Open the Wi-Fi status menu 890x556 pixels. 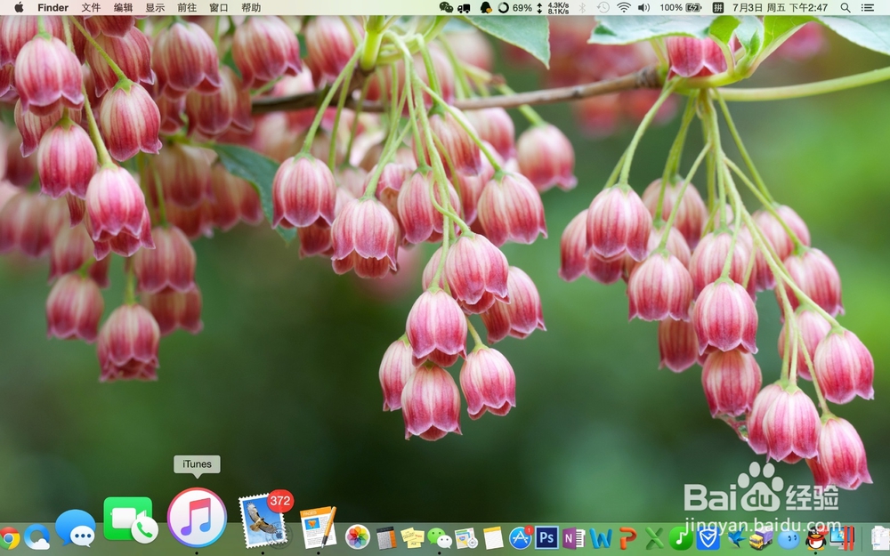click(624, 7)
